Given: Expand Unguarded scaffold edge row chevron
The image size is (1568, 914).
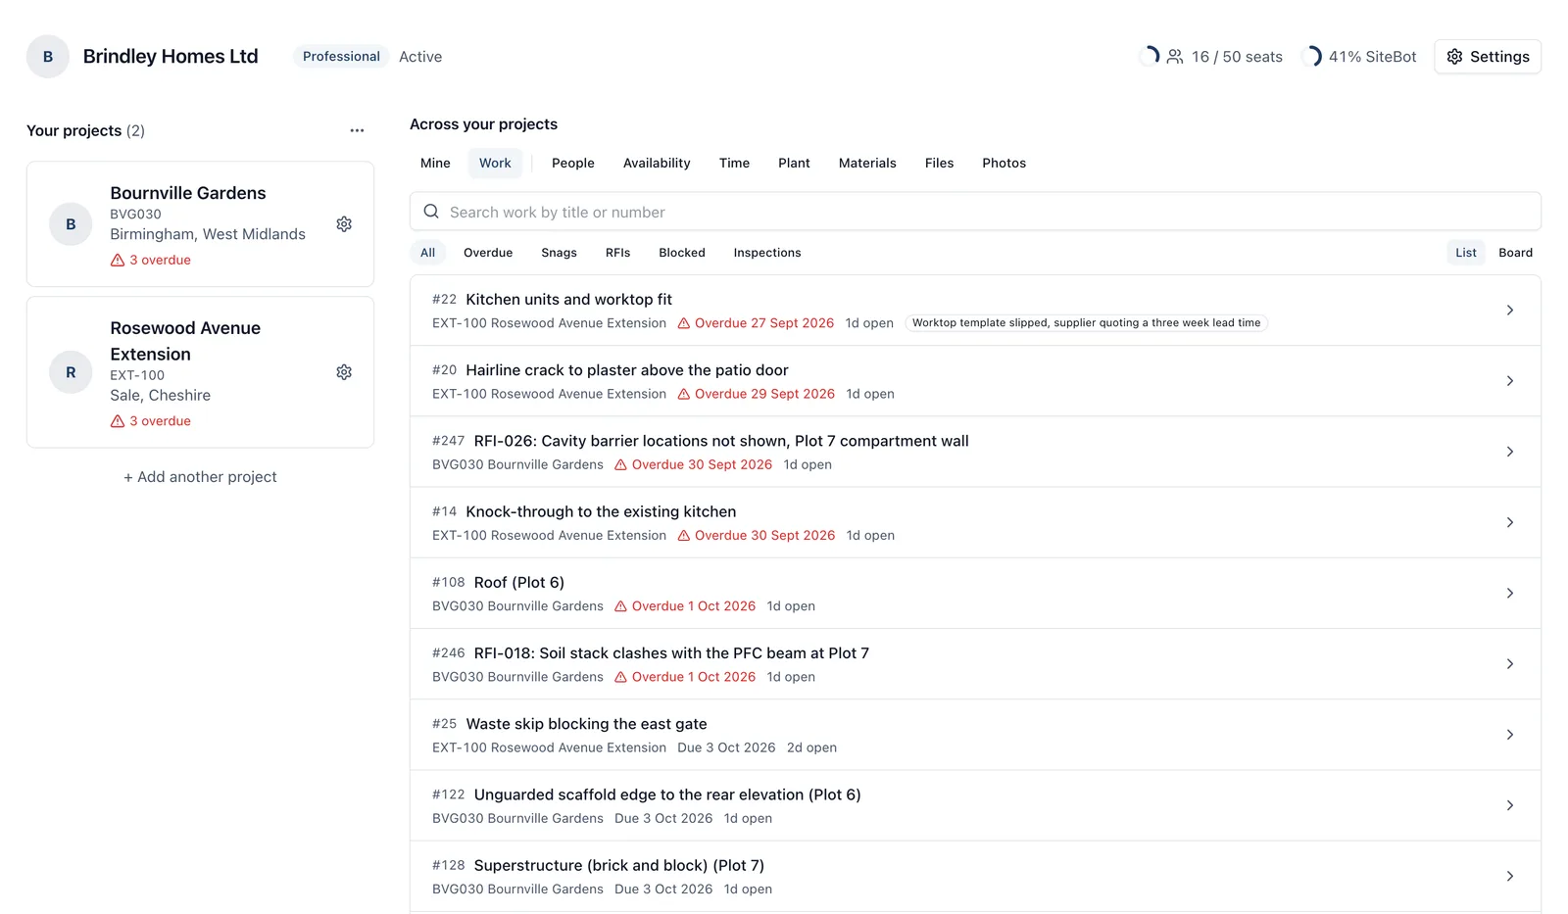Looking at the screenshot, I should click(x=1509, y=805).
